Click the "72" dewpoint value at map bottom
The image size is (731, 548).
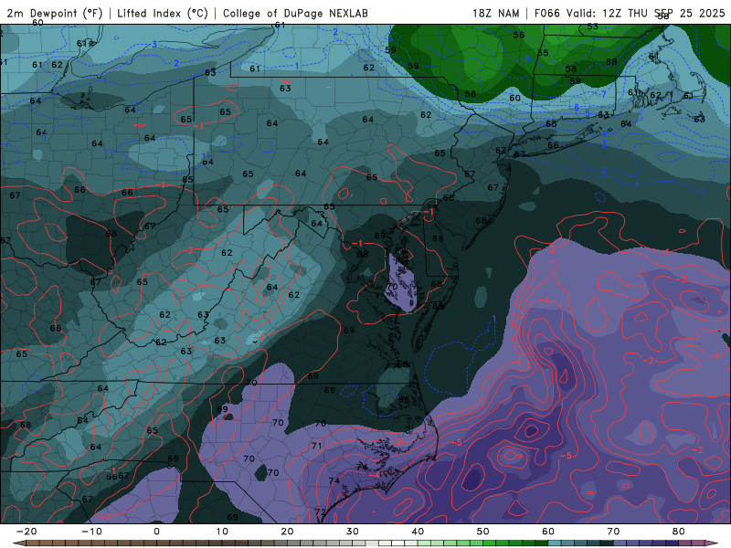coord(320,512)
